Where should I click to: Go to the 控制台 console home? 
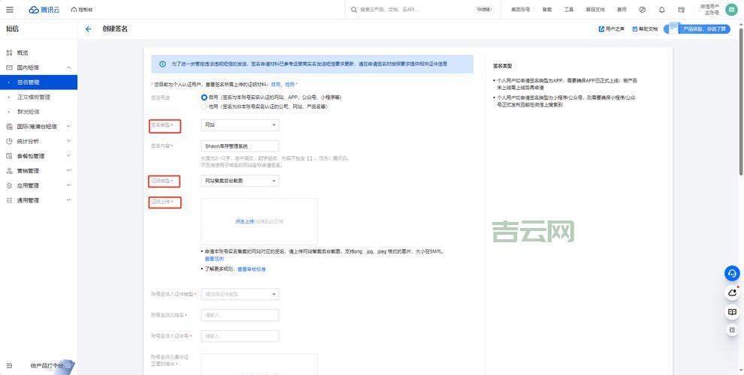tap(82, 10)
